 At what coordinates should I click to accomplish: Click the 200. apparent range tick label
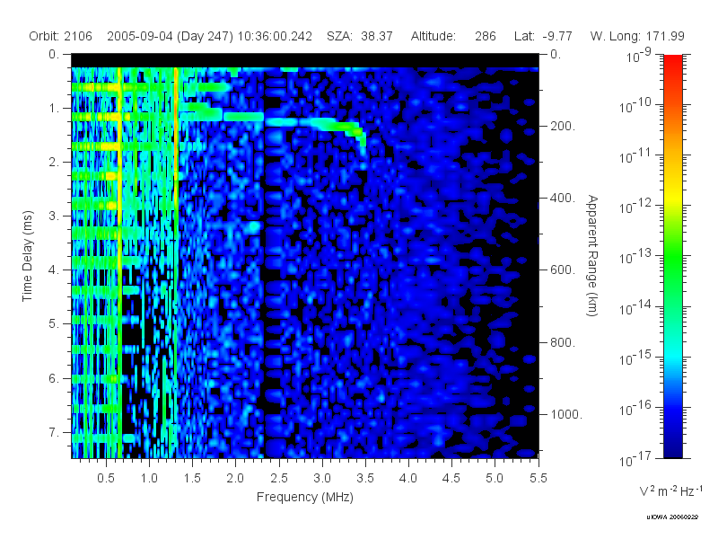pos(563,126)
